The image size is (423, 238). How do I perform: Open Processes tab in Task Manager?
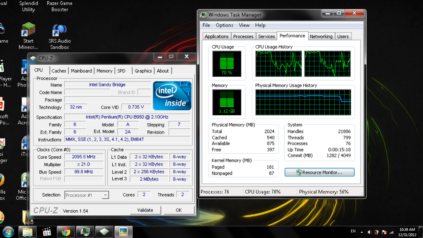pos(243,36)
